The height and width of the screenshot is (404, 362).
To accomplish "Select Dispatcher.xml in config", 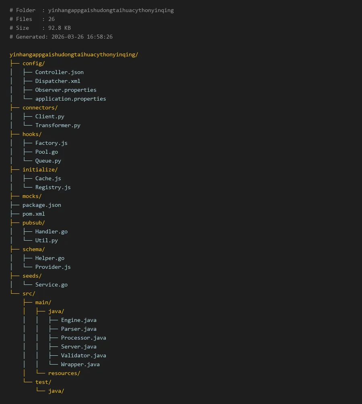I will click(x=58, y=81).
